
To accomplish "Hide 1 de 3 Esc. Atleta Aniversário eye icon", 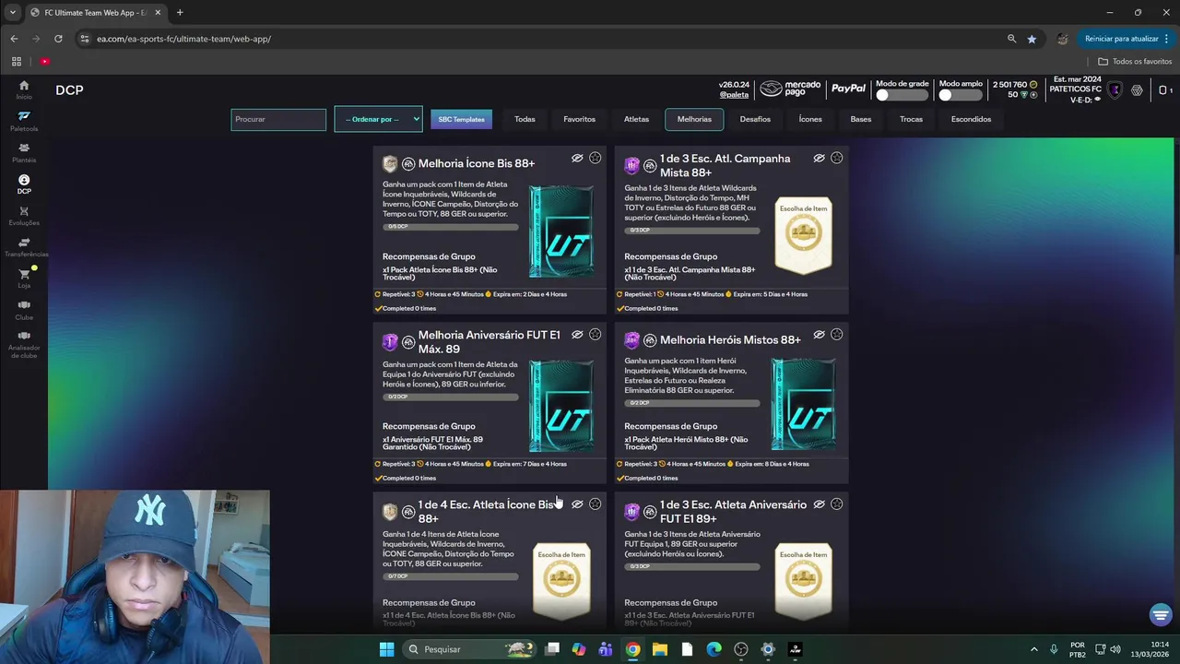I will tap(819, 504).
